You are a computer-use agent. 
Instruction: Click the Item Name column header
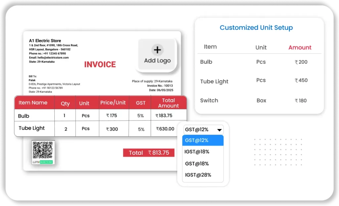[x=33, y=103]
